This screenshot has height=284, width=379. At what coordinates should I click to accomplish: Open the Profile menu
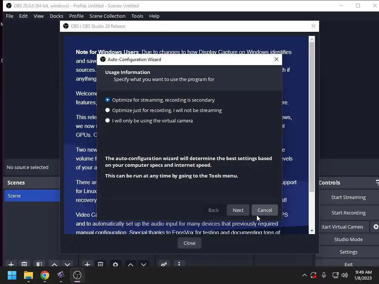point(76,16)
